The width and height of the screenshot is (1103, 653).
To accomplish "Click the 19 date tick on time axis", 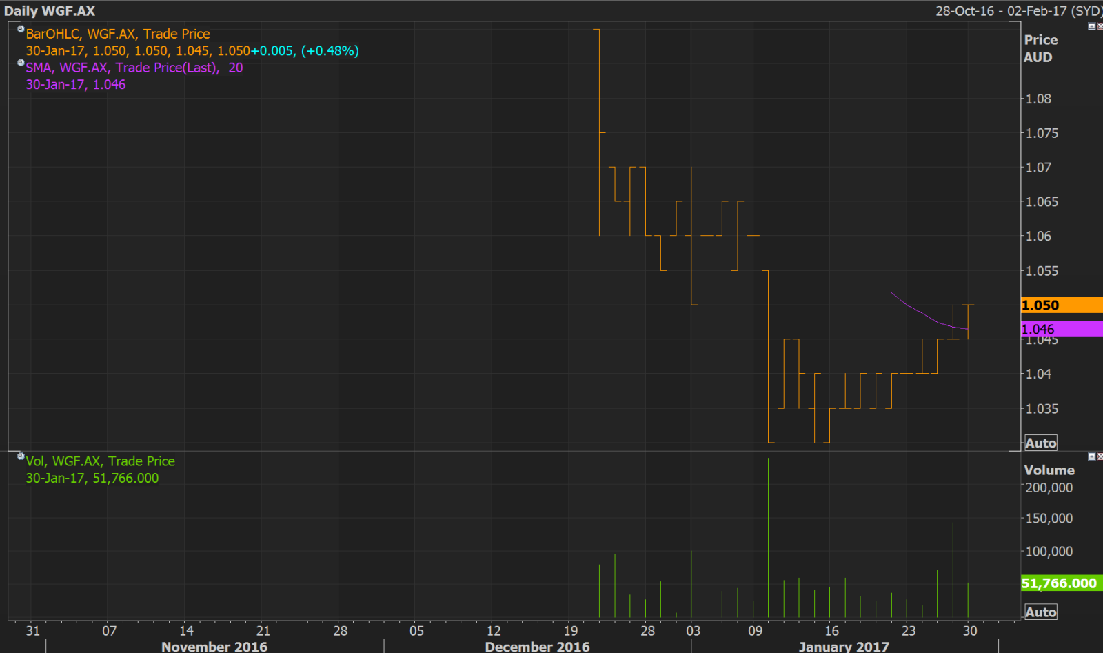I will 570,631.
